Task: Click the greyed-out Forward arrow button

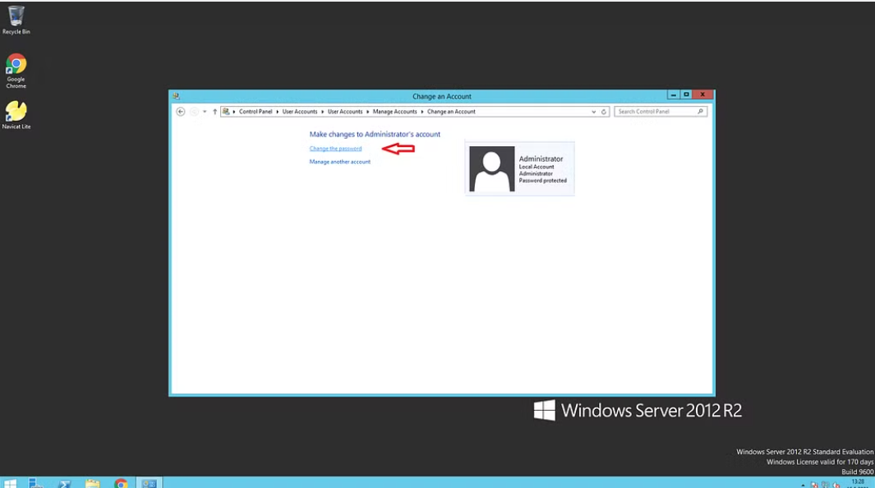Action: click(x=194, y=112)
